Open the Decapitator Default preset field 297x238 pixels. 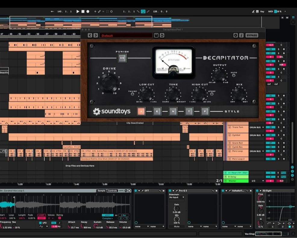pyautogui.click(x=126, y=36)
